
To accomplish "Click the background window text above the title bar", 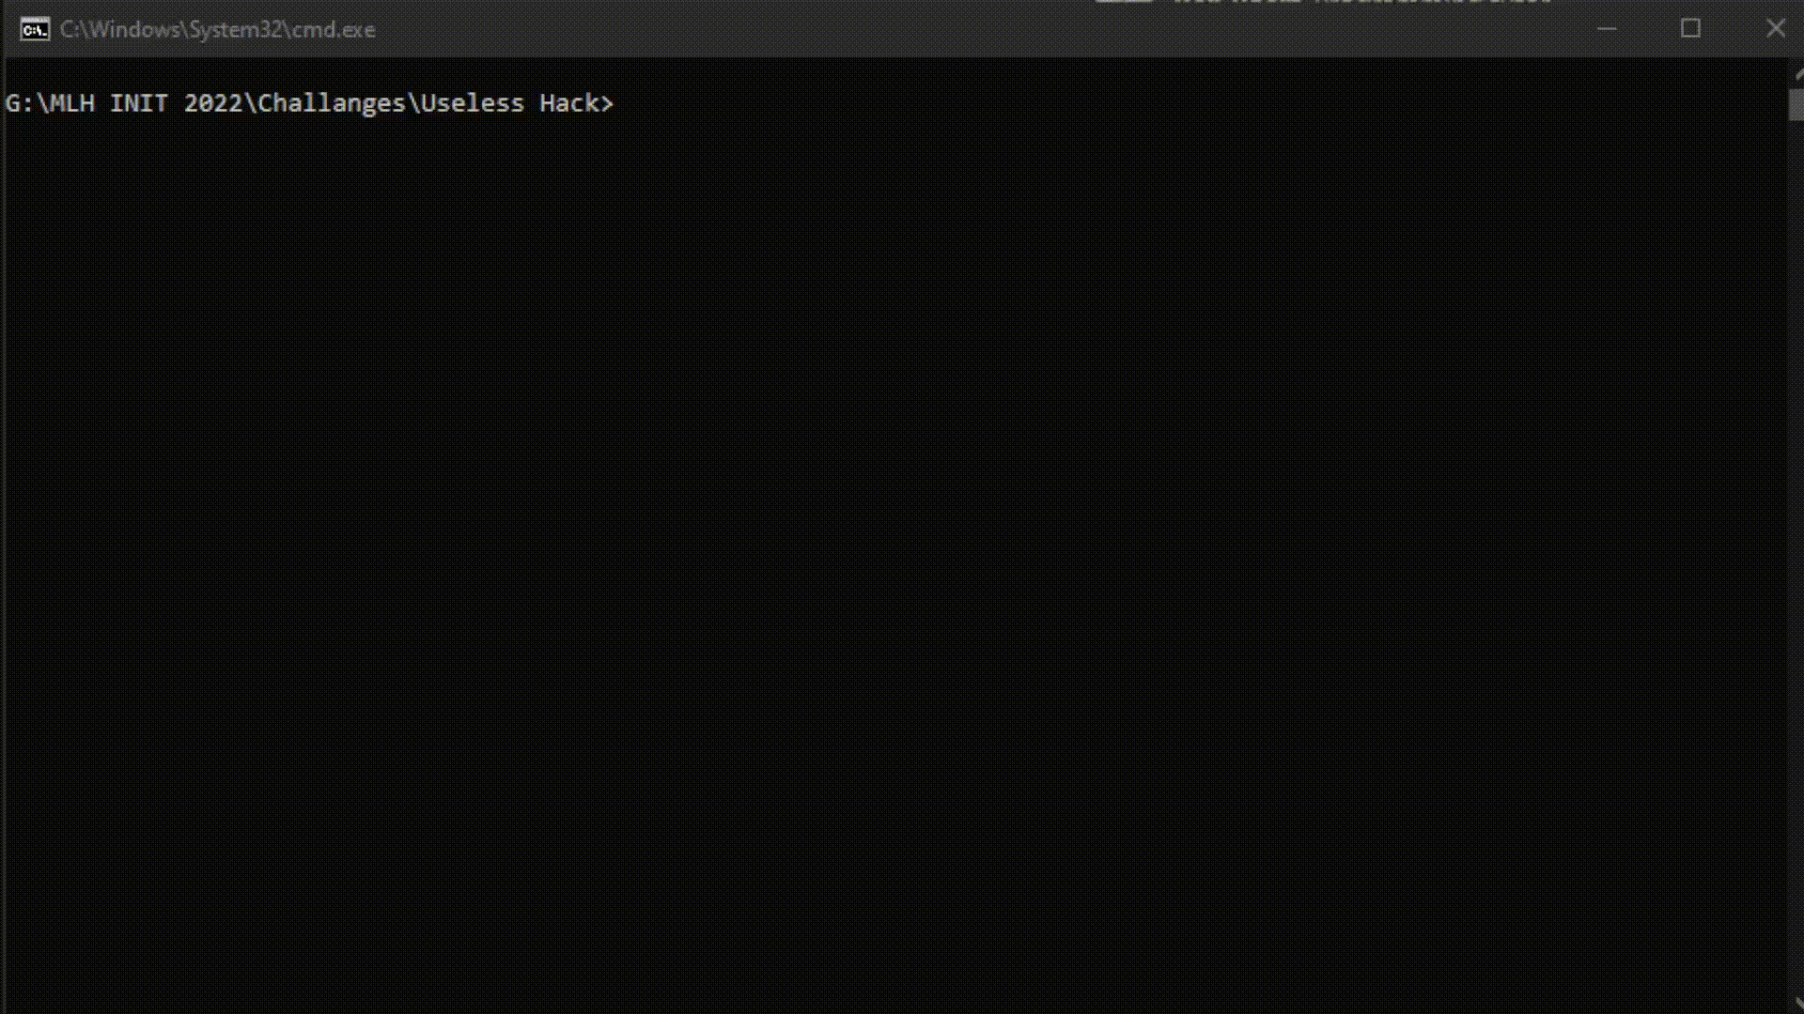I will (1362, 3).
